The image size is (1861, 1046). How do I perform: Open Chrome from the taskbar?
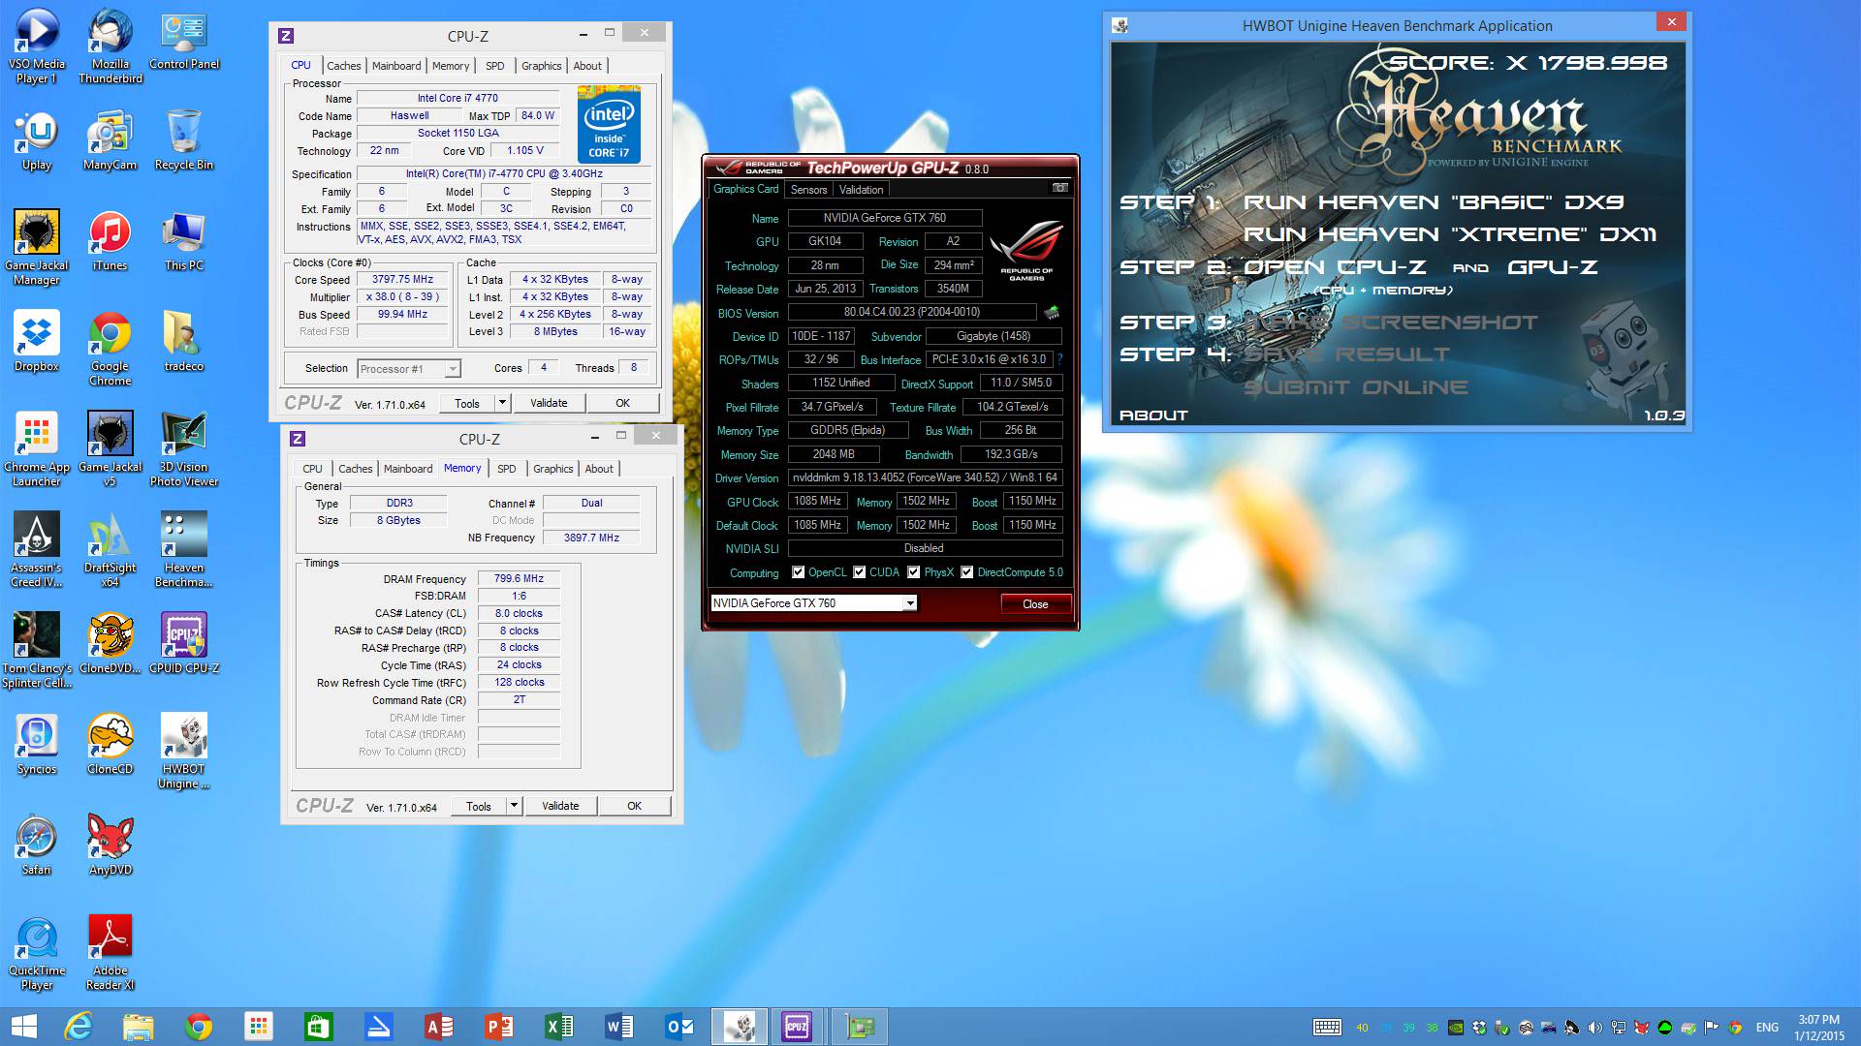tap(199, 1027)
